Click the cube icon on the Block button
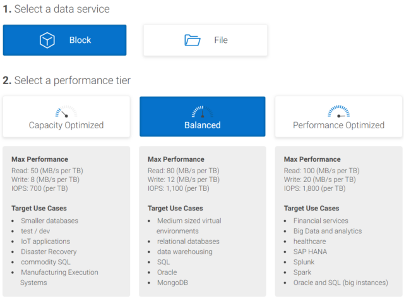Image resolution: width=404 pixels, height=299 pixels. click(48, 40)
